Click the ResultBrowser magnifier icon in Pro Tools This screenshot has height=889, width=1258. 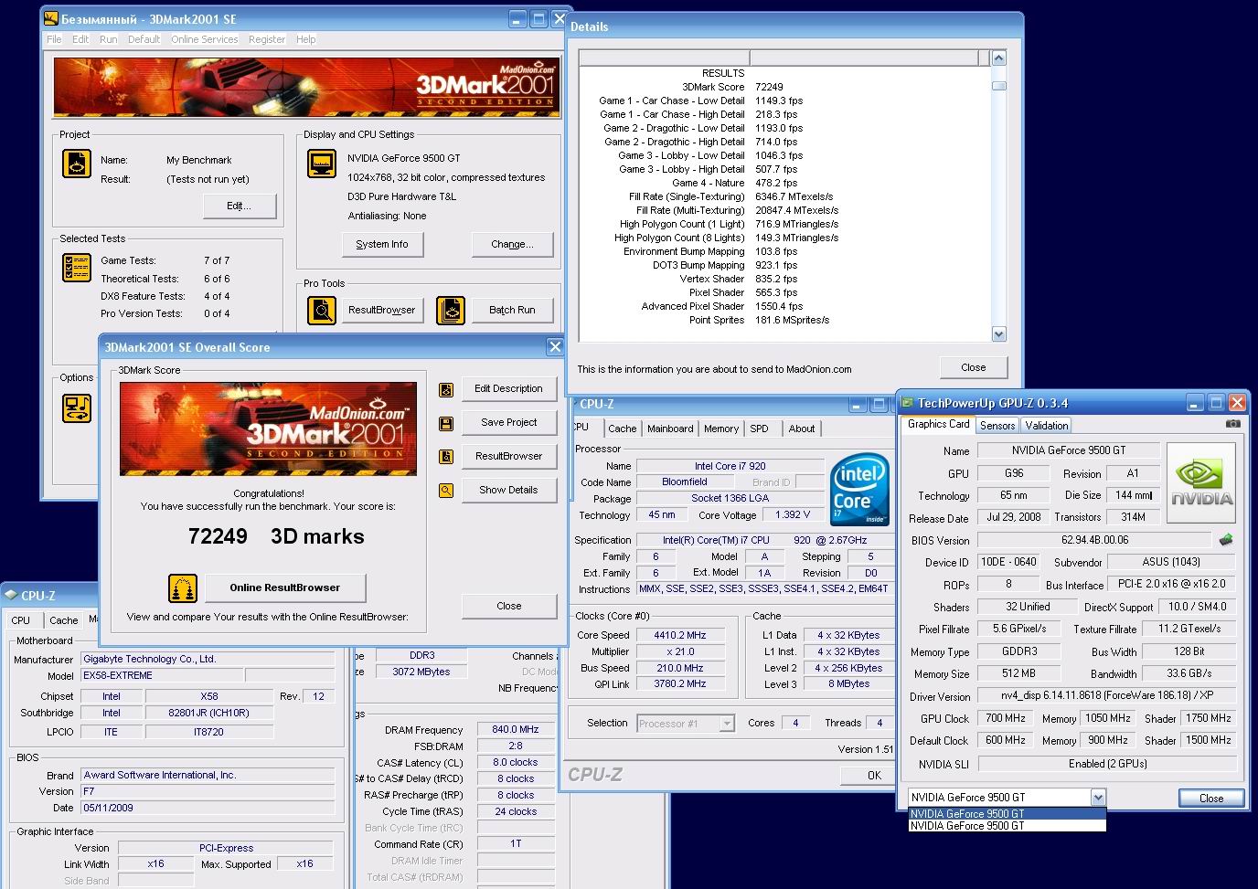point(322,311)
